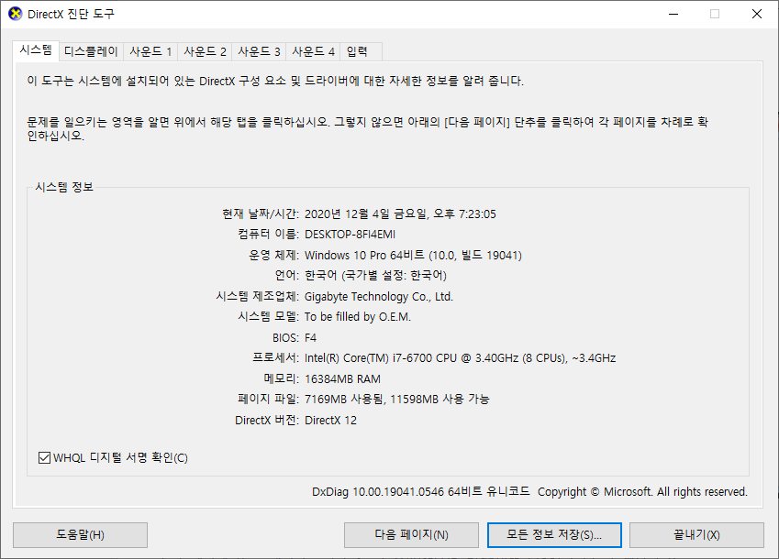
Task: Close the DirectX 진단 도구 window
Action: 757,14
